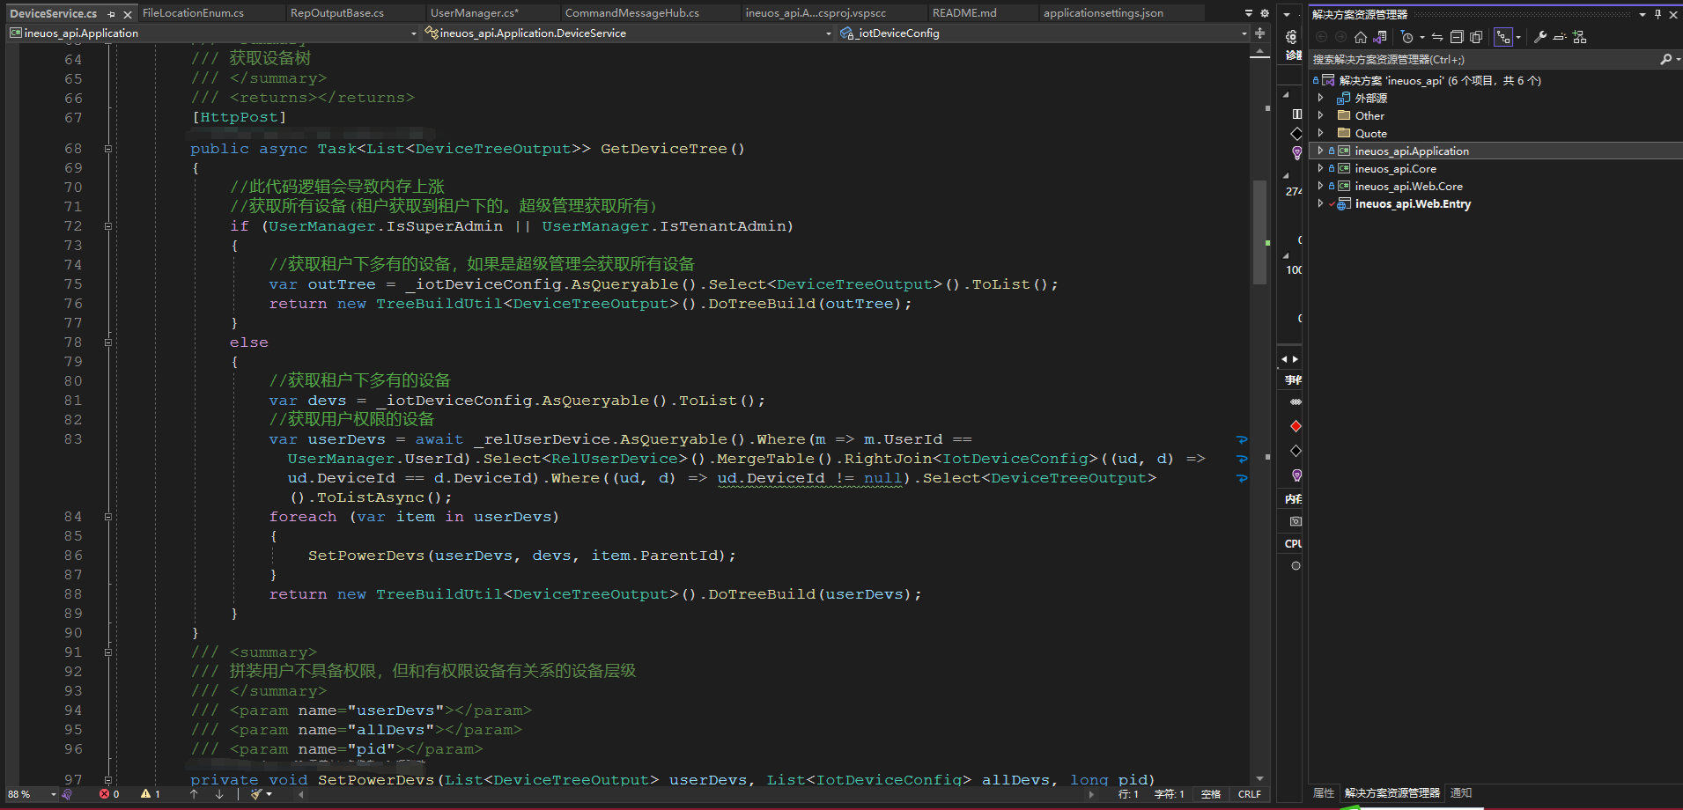Switch to the 通知 panel tab
This screenshot has width=1683, height=810.
pos(1461,793)
